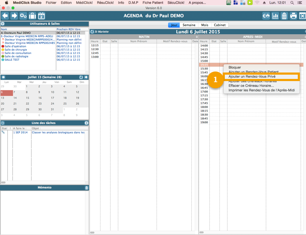Print the agenda with the printer icon

(293, 16)
